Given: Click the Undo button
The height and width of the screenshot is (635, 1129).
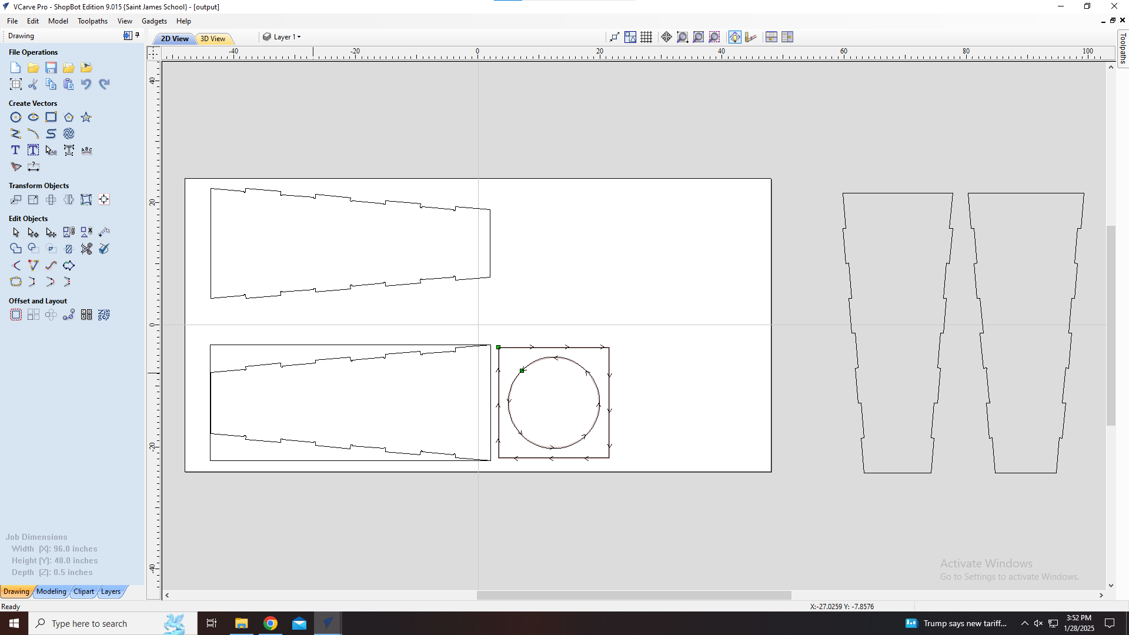Looking at the screenshot, I should click(x=86, y=85).
